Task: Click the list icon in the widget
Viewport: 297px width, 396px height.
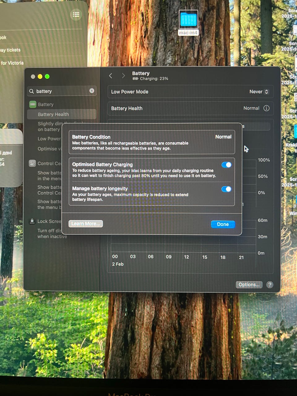Action: (x=76, y=15)
